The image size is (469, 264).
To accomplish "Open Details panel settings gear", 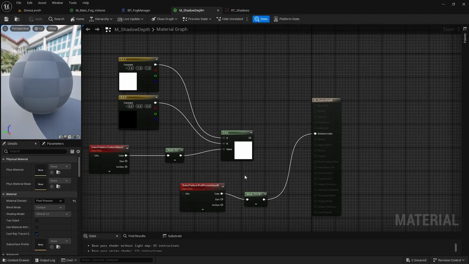I will (78, 152).
